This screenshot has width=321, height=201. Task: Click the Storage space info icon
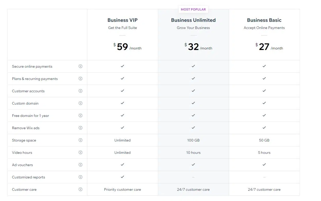[80, 140]
